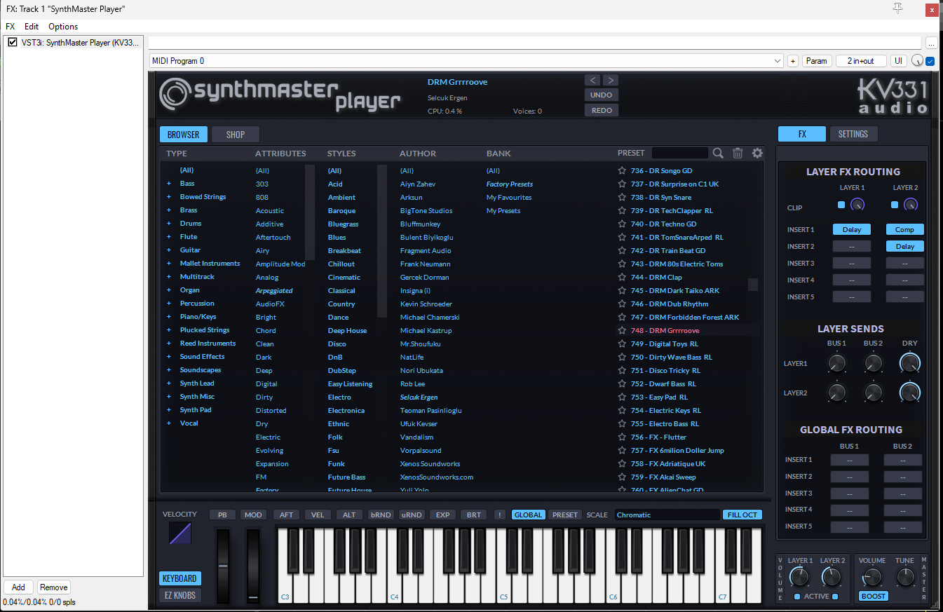Click the Add FX button
943x612 pixels.
click(18, 587)
